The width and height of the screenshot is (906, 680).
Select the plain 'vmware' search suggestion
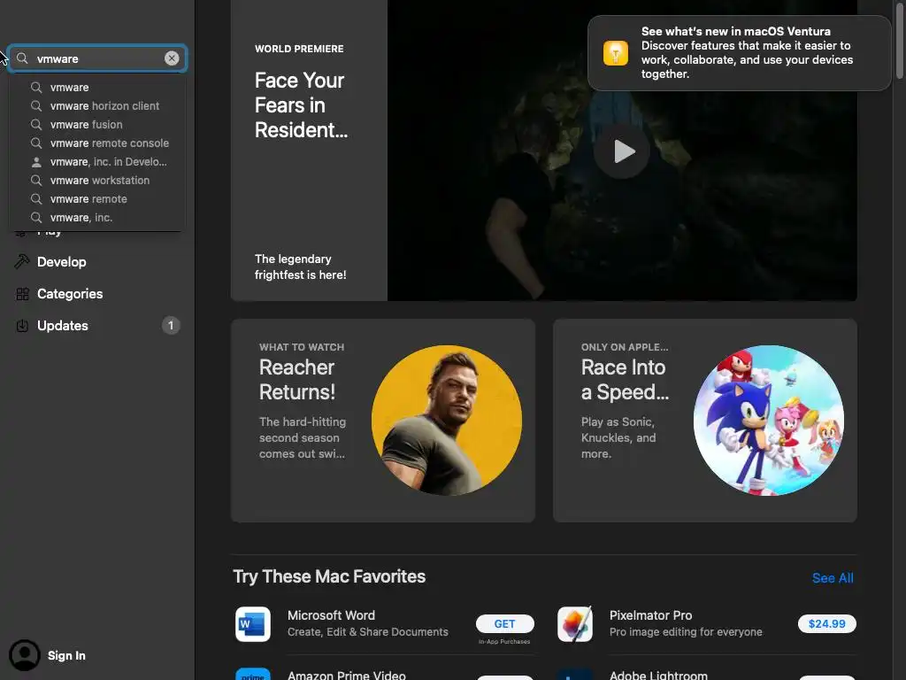(69, 88)
